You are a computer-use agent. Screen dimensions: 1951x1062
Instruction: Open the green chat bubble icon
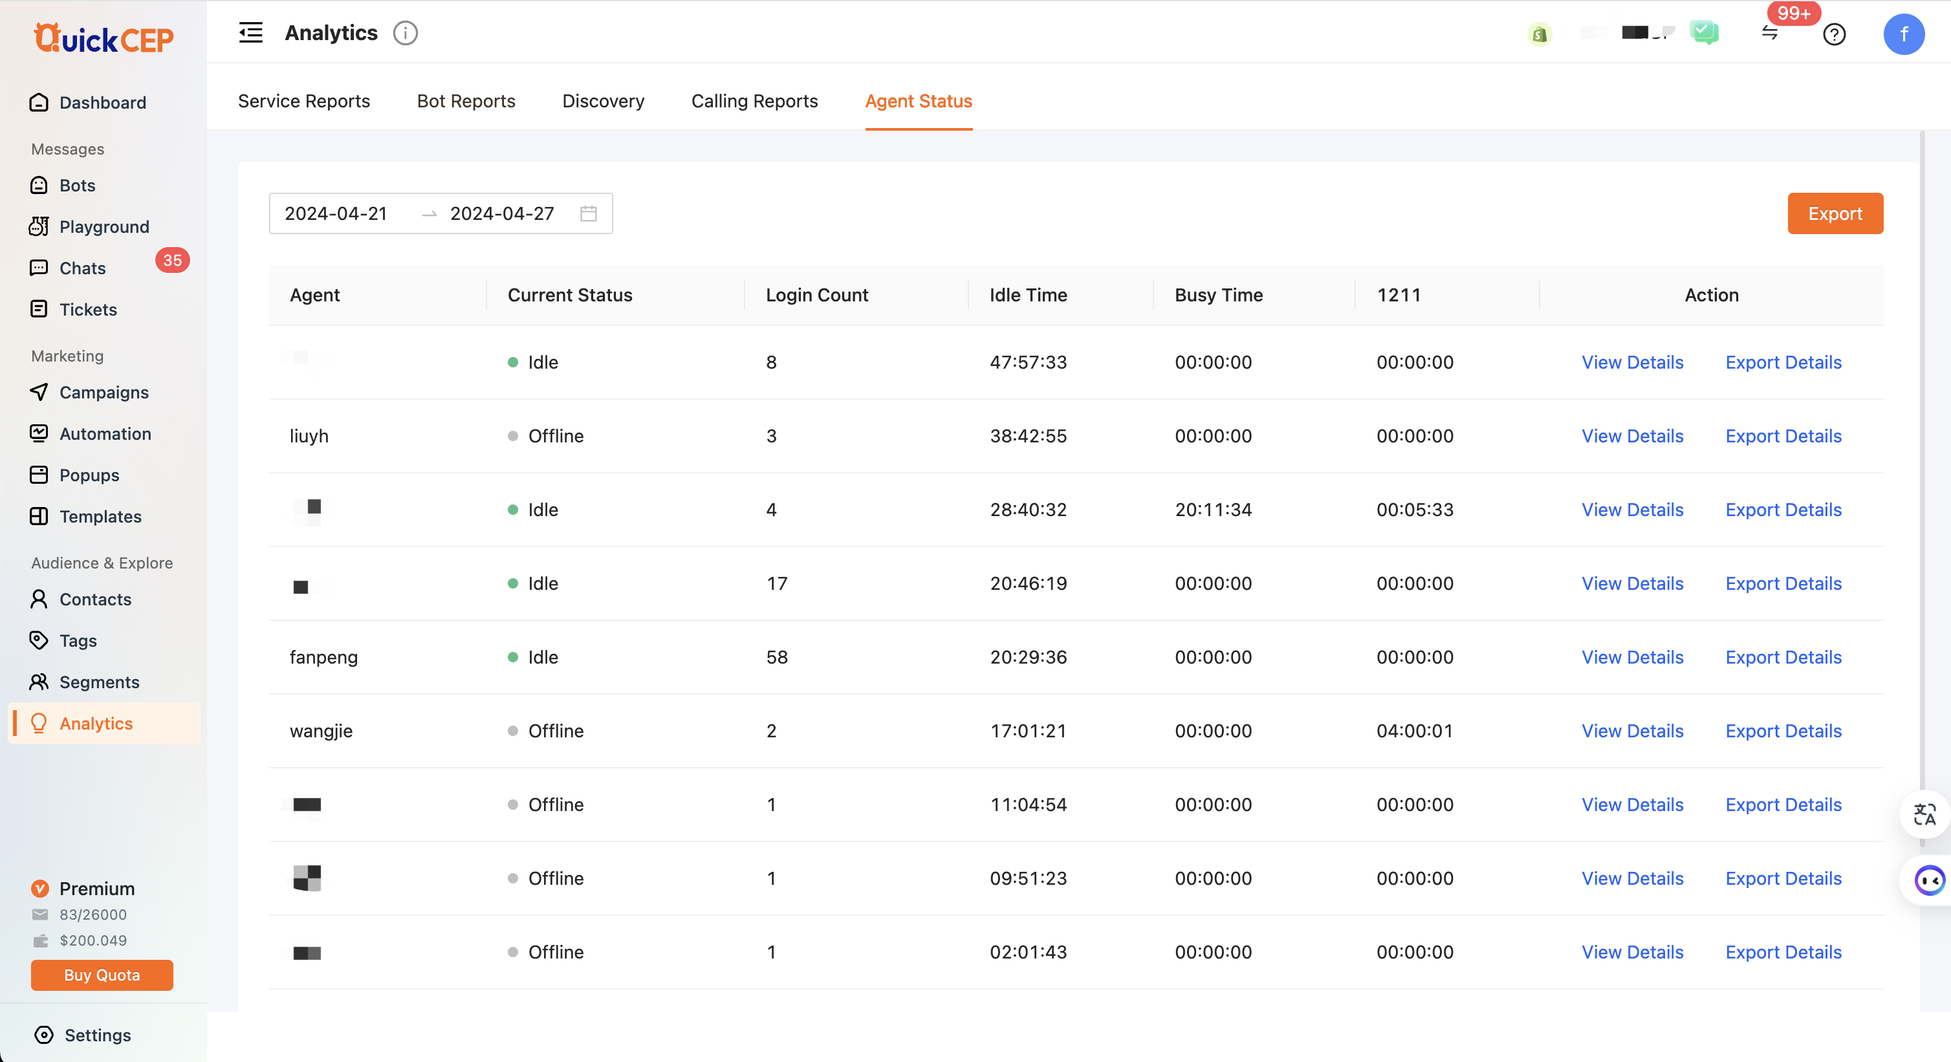[x=1704, y=32]
